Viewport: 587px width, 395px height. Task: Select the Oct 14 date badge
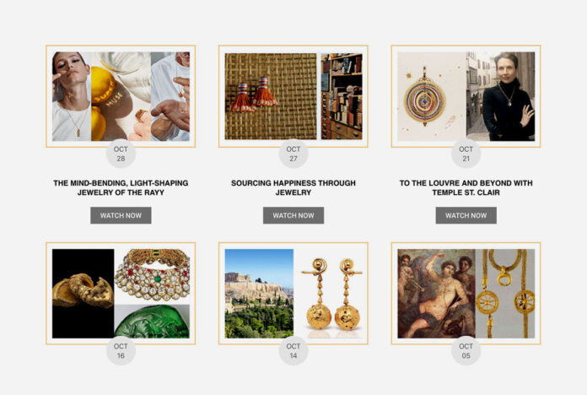pos(293,351)
